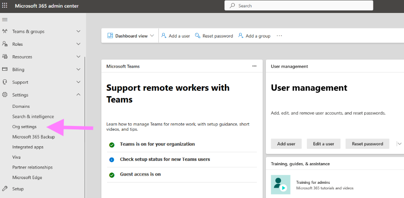Click the Add user button
The height and width of the screenshot is (198, 404).
pos(286,144)
